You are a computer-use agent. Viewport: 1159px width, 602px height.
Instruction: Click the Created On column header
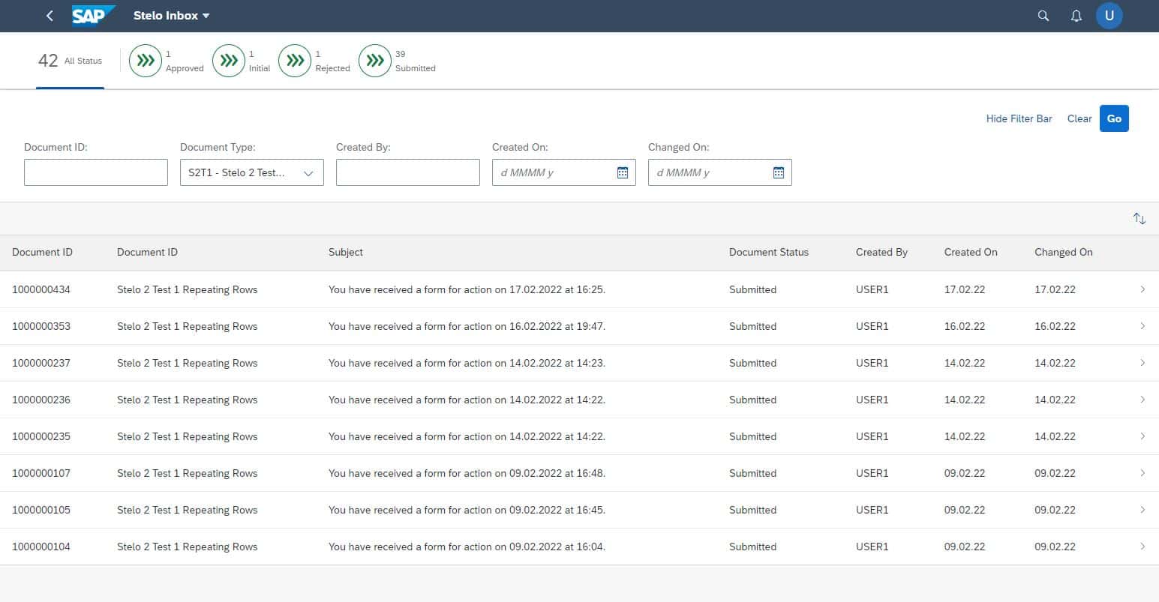[x=971, y=253]
